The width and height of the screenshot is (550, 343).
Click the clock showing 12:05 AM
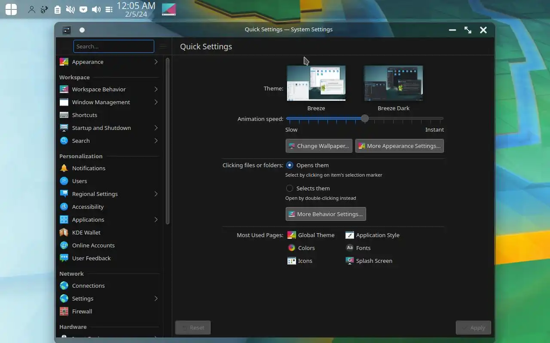pos(136,6)
